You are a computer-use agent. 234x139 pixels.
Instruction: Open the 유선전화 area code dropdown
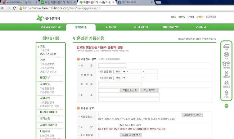tap(120, 78)
